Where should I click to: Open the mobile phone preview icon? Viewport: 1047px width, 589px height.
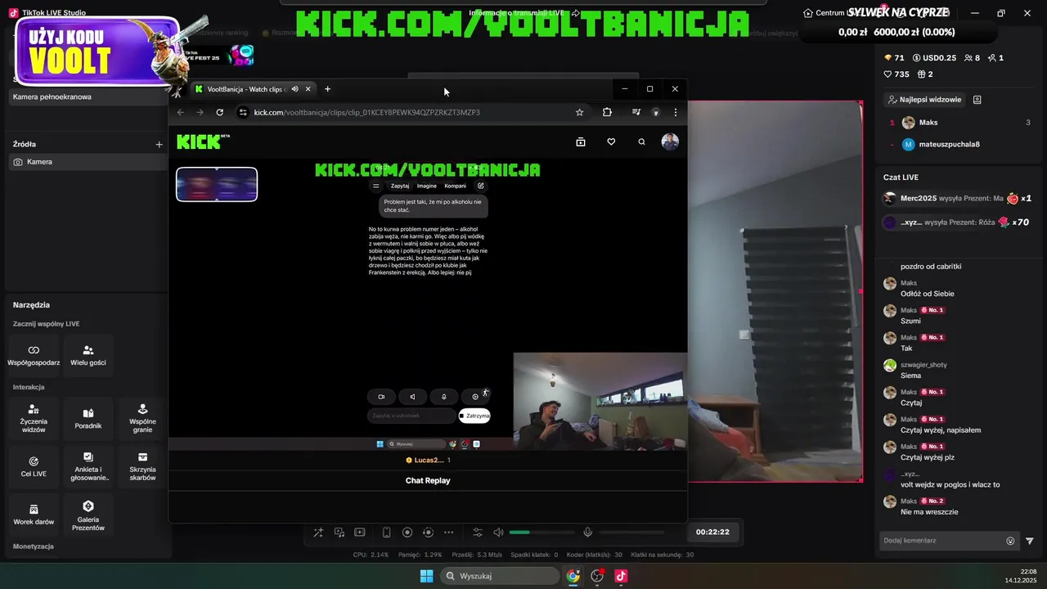[387, 533]
